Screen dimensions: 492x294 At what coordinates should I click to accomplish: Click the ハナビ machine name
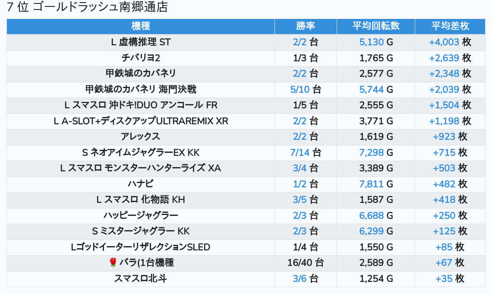[140, 184]
